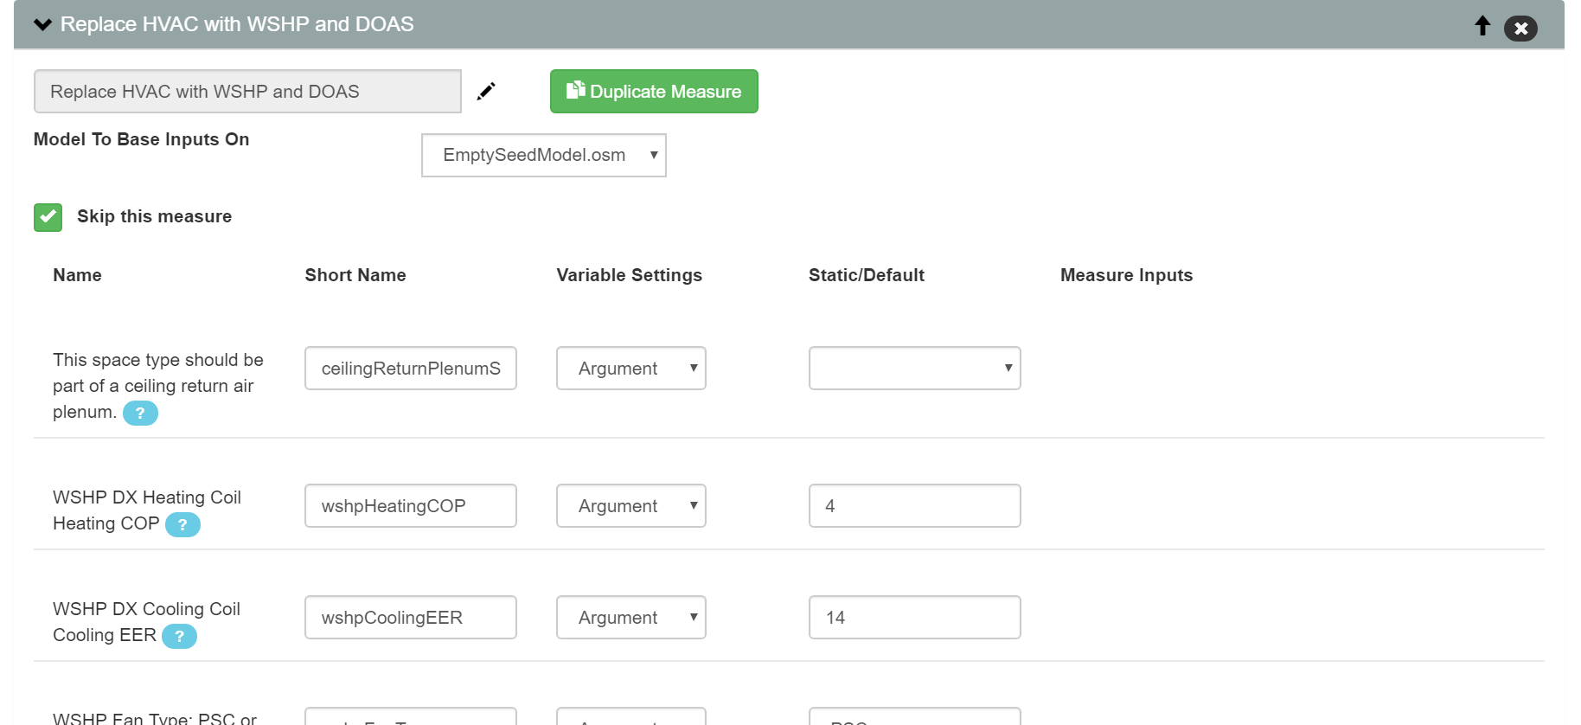Click the measure display name field

247,91
